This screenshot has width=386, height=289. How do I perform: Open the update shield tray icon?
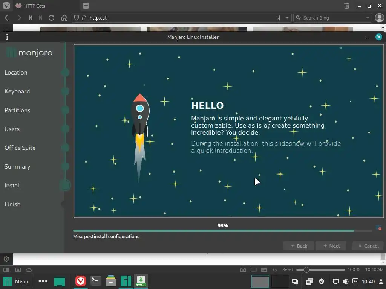[321, 281]
